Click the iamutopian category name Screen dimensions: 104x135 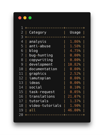pyautogui.click(x=40, y=78)
